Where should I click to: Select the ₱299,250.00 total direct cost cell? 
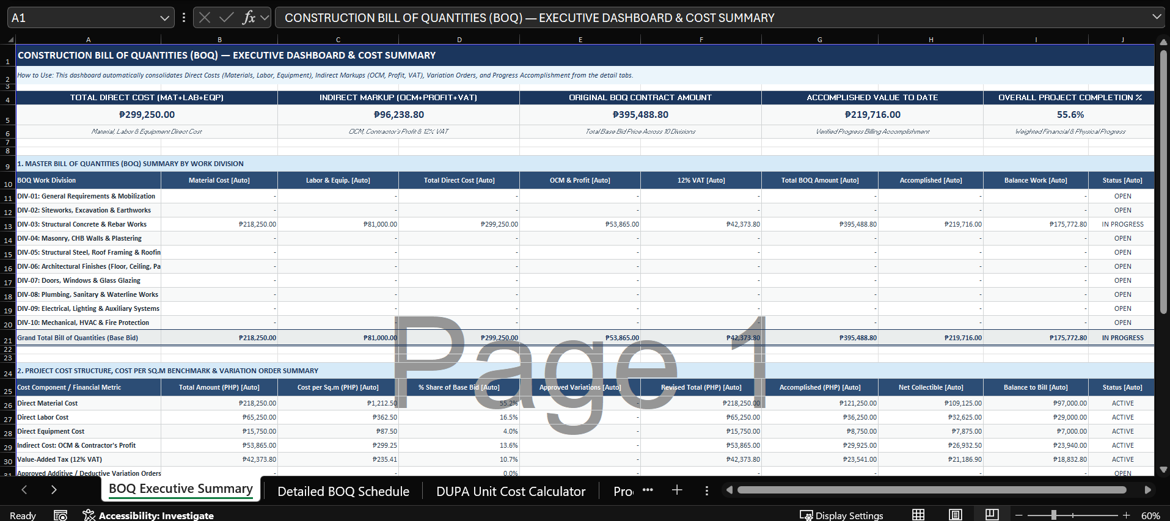pos(147,115)
